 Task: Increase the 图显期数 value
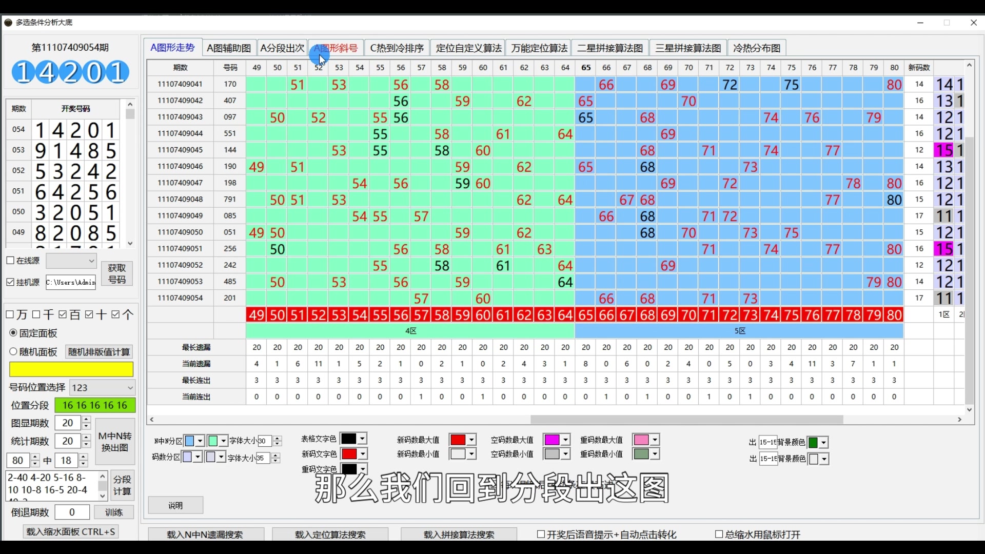[86, 420]
